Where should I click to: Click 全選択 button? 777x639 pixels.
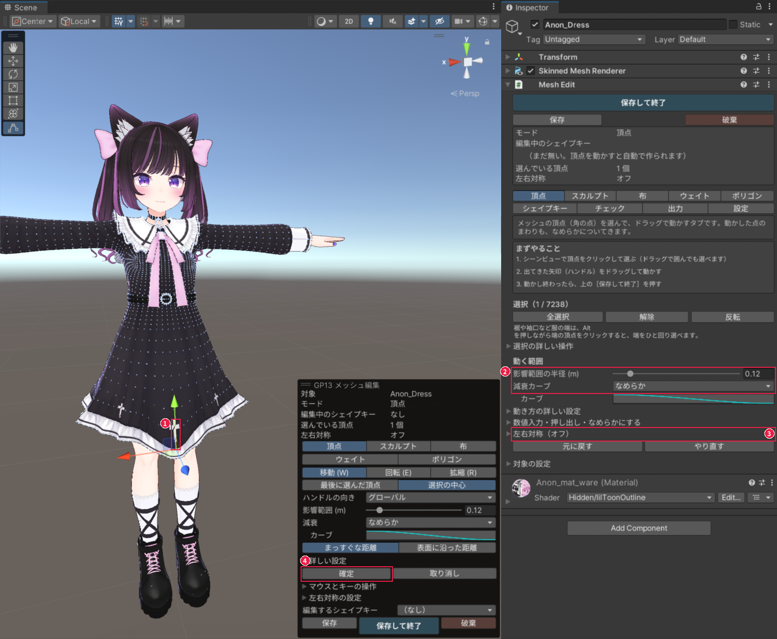(x=557, y=317)
